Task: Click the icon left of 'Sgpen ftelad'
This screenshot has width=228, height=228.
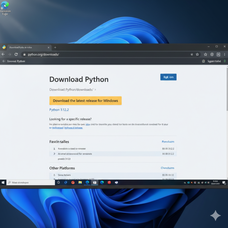Action: click(203, 61)
